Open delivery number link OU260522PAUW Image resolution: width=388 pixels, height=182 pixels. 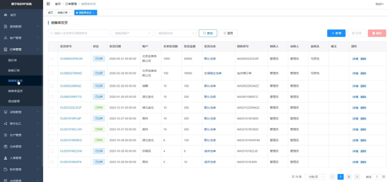coord(71,59)
